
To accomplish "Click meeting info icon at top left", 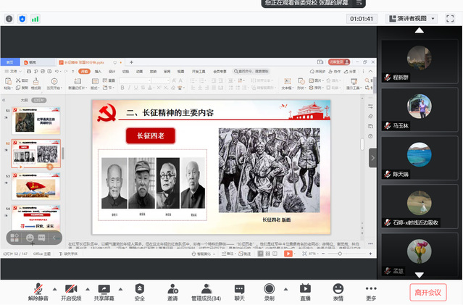I will 9,18.
